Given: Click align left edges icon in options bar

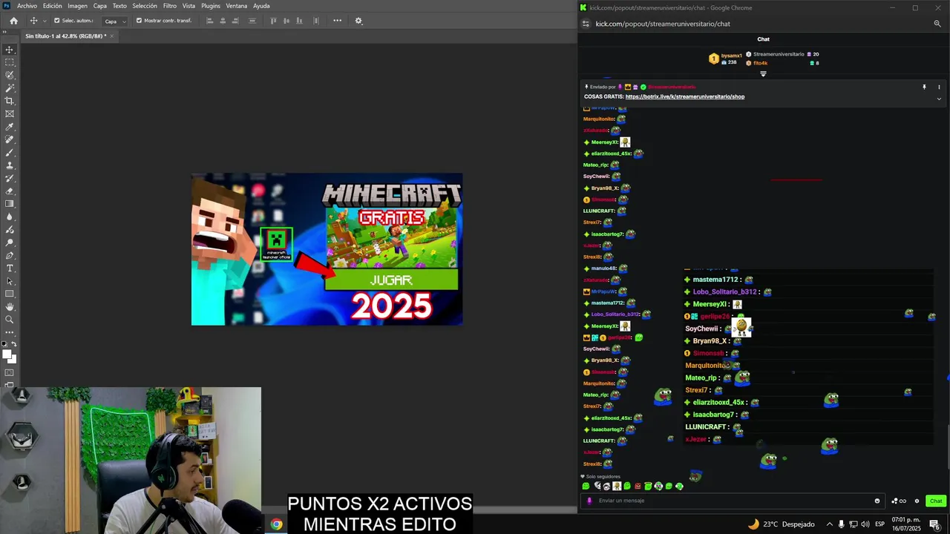Looking at the screenshot, I should pyautogui.click(x=209, y=21).
